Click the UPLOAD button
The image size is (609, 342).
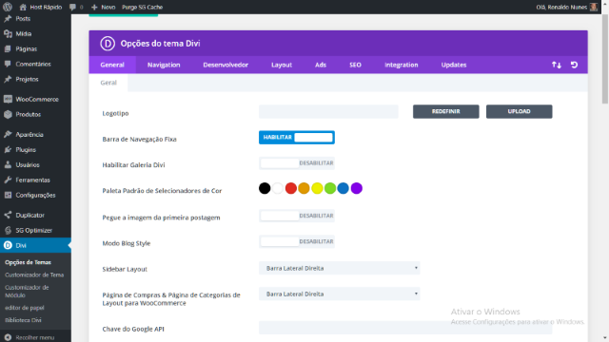(x=519, y=111)
